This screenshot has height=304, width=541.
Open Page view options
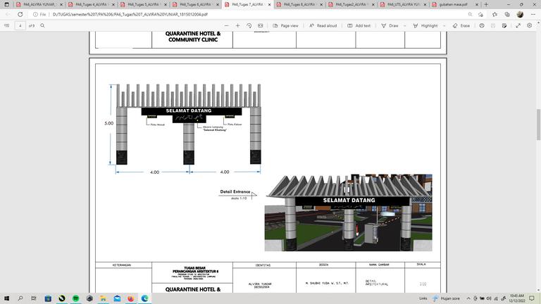[x=285, y=25]
